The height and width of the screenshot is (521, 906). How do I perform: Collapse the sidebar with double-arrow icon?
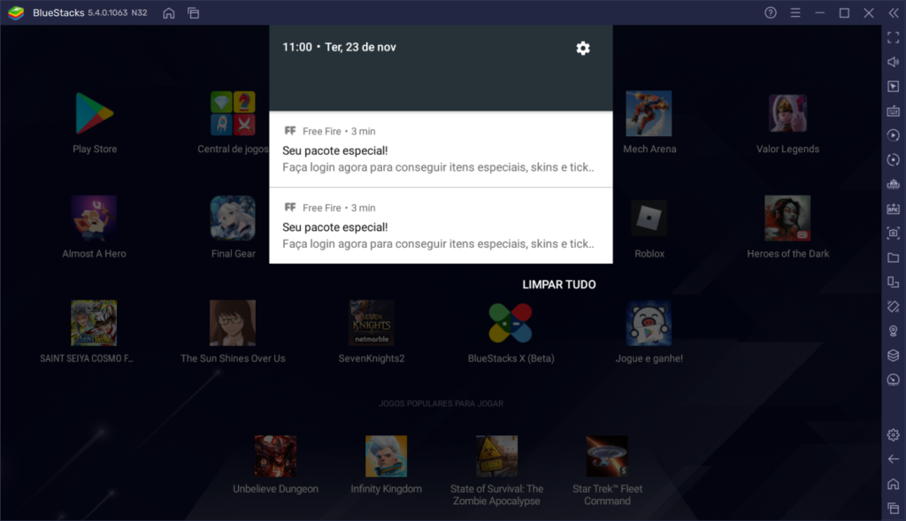[x=894, y=13]
